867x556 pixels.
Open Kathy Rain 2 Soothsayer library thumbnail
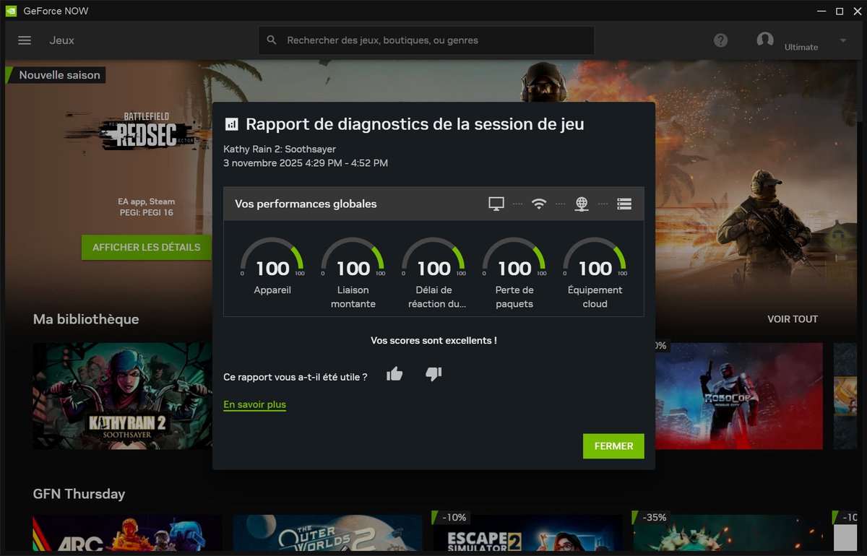(121, 396)
